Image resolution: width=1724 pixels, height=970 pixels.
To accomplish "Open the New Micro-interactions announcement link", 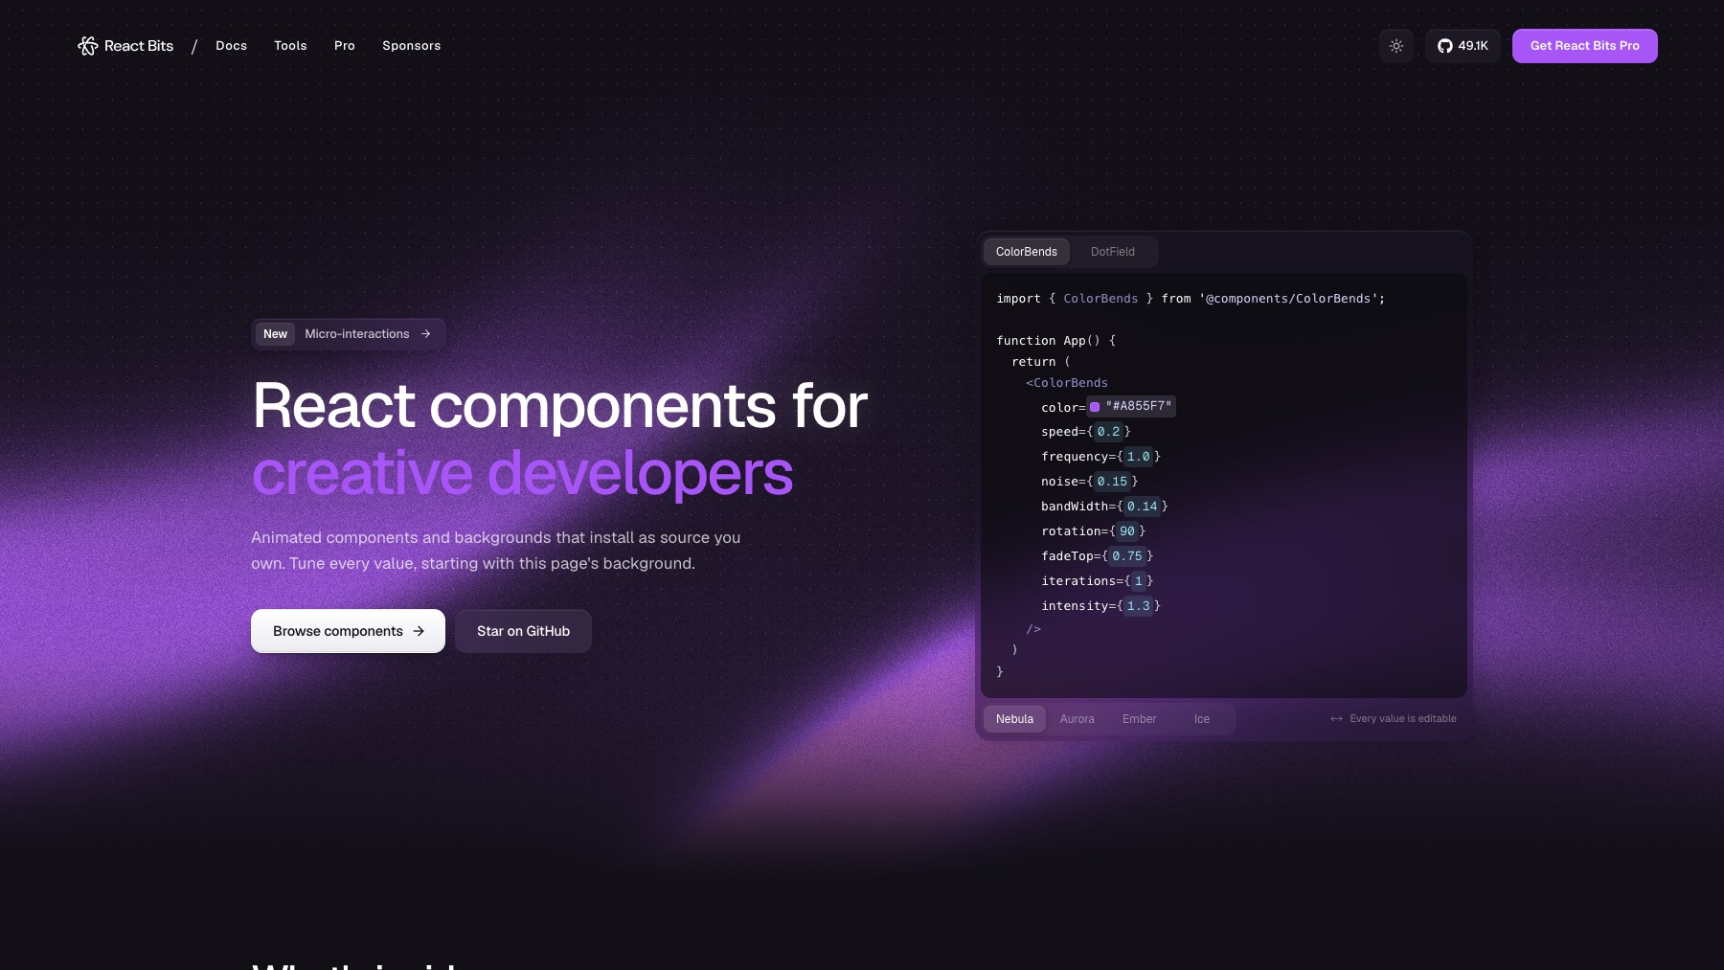I will tap(349, 334).
